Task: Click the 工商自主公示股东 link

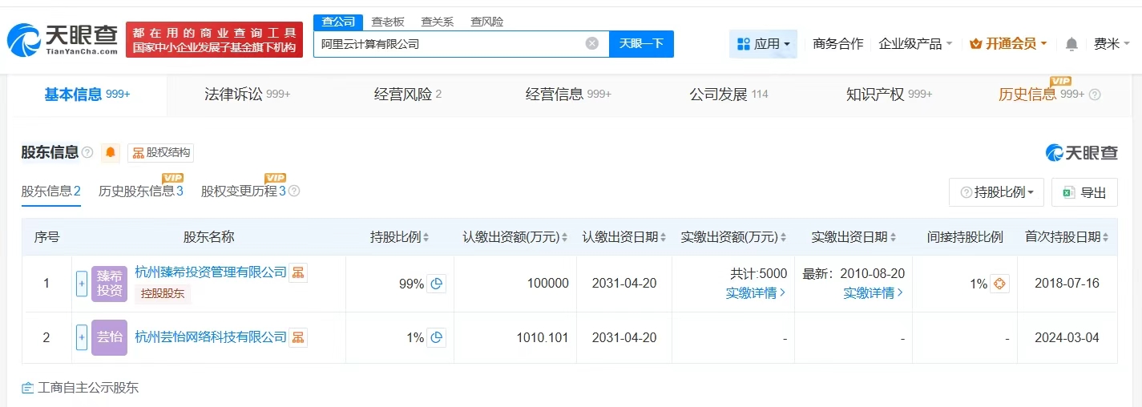Action: 88,388
